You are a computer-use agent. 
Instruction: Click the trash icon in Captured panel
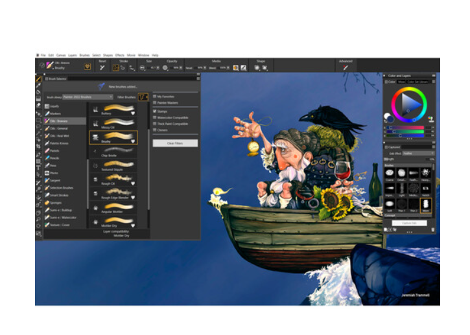(433, 230)
